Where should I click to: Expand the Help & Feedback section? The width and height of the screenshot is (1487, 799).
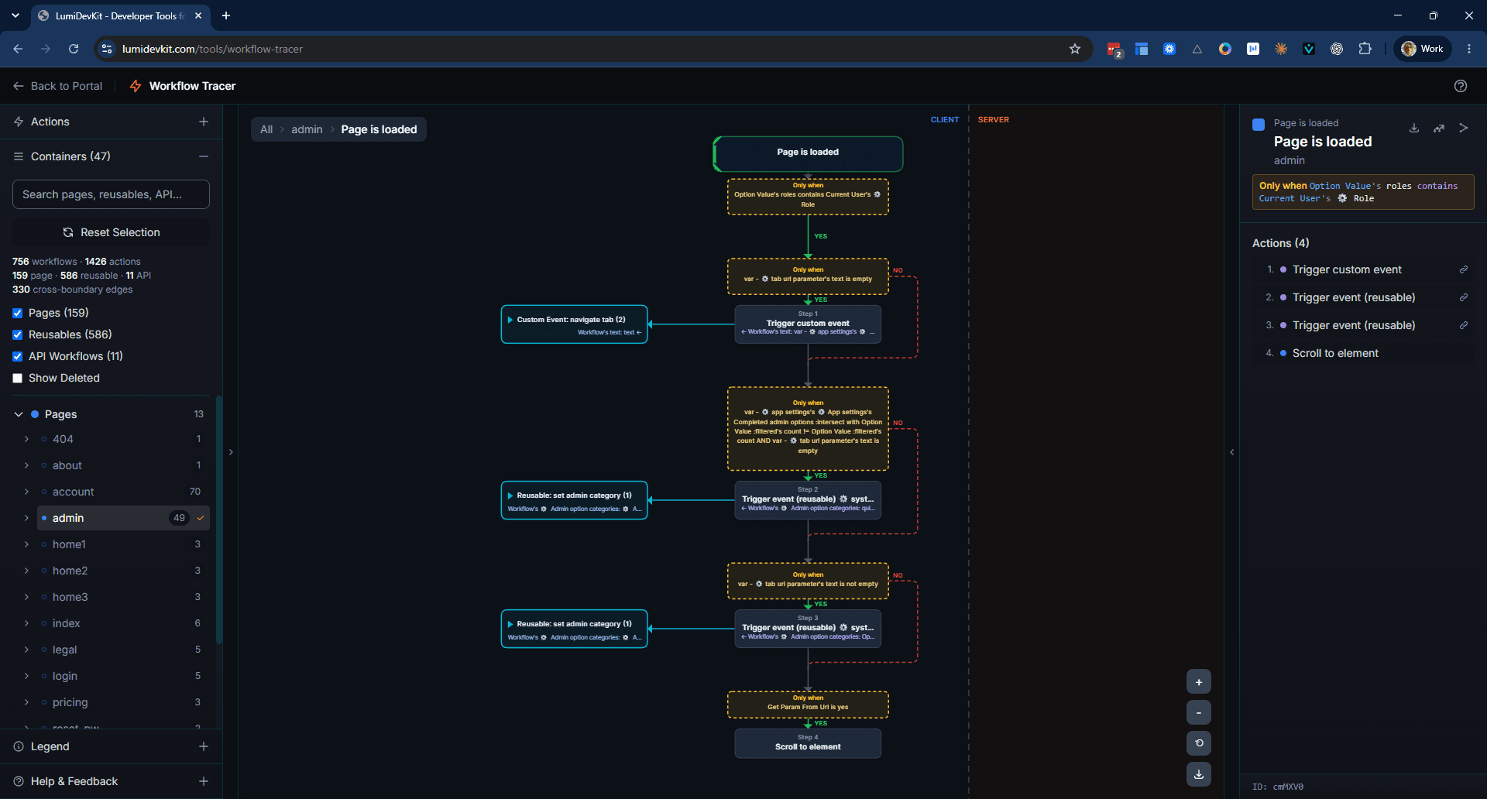[204, 781]
